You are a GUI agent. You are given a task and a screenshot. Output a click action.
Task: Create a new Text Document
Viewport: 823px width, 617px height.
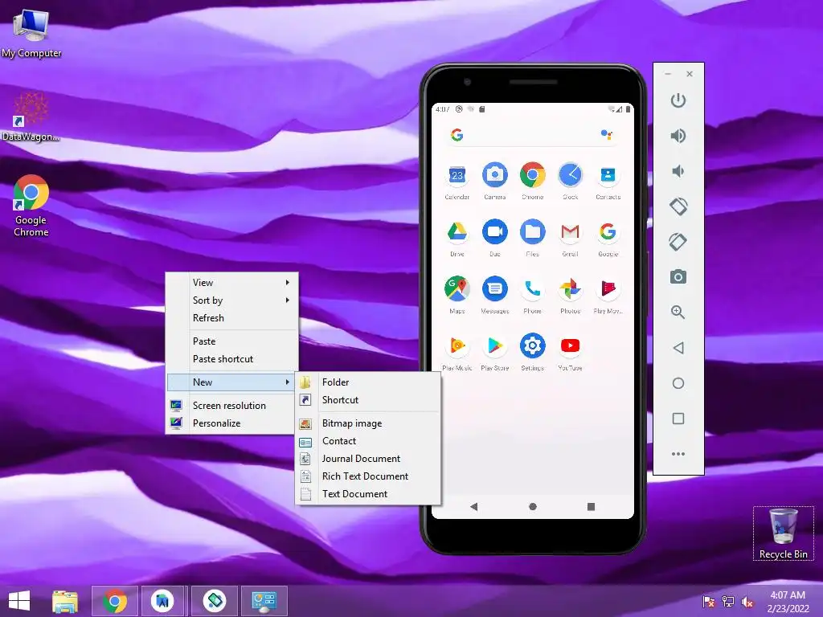[368, 494]
